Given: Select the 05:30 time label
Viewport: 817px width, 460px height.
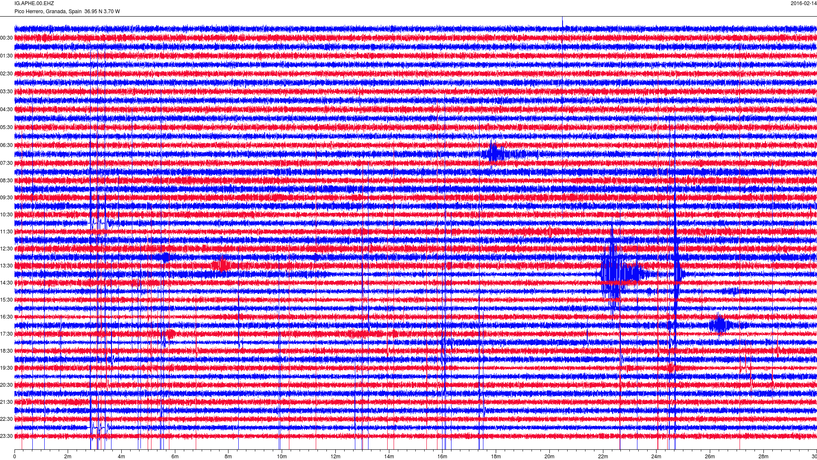Looking at the screenshot, I should [x=6, y=127].
